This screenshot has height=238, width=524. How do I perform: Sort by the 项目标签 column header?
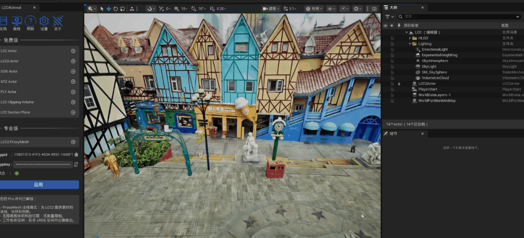point(411,25)
